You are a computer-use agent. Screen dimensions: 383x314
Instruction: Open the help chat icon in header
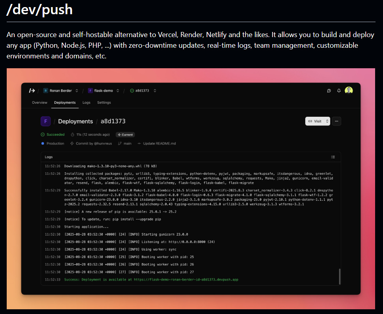pyautogui.click(x=329, y=90)
